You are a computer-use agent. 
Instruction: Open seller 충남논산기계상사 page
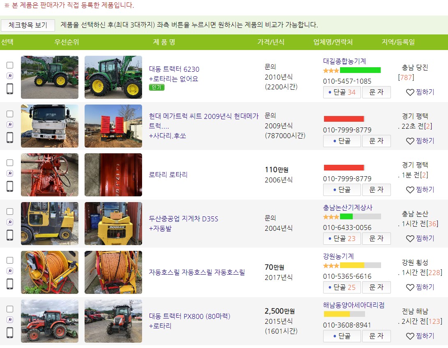coord(348,208)
